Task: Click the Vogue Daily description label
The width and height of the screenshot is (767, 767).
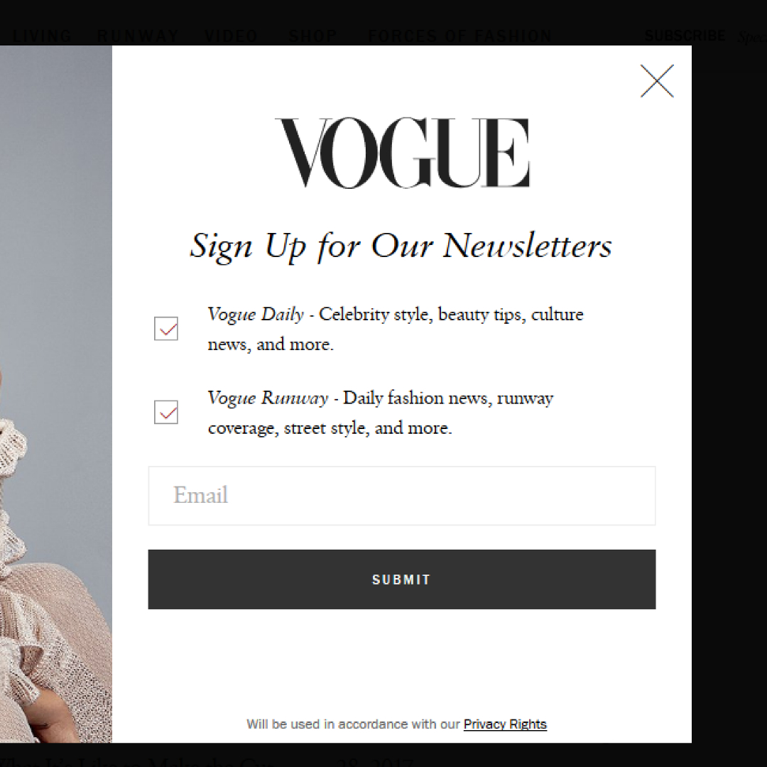Action: pos(396,329)
